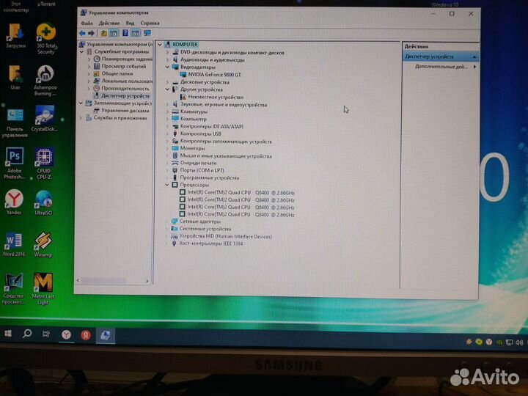This screenshot has height=396, width=528.
Task: Open Ashampoo Burning desktop icon
Action: click(x=45, y=81)
